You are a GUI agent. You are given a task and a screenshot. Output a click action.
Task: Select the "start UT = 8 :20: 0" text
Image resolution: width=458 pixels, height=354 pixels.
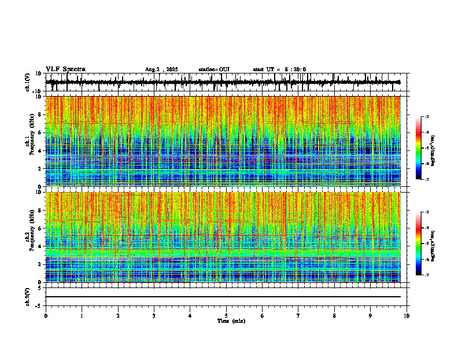point(279,69)
